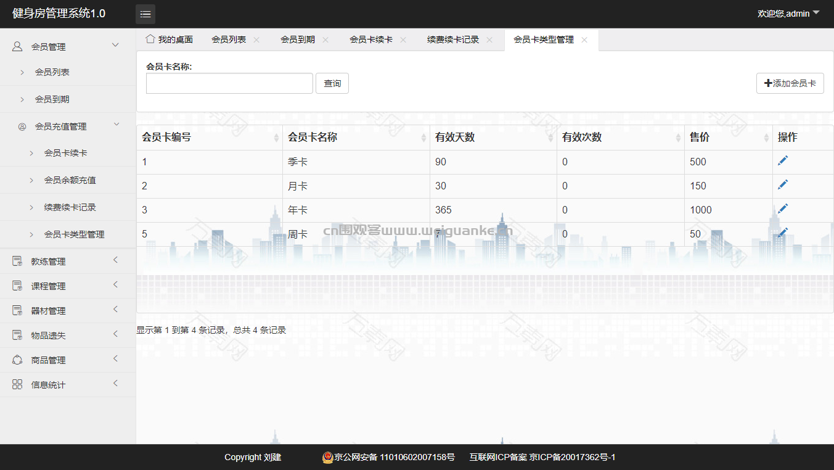The width and height of the screenshot is (834, 470).
Task: Sort by 有效天数 column arrows
Action: (x=550, y=138)
